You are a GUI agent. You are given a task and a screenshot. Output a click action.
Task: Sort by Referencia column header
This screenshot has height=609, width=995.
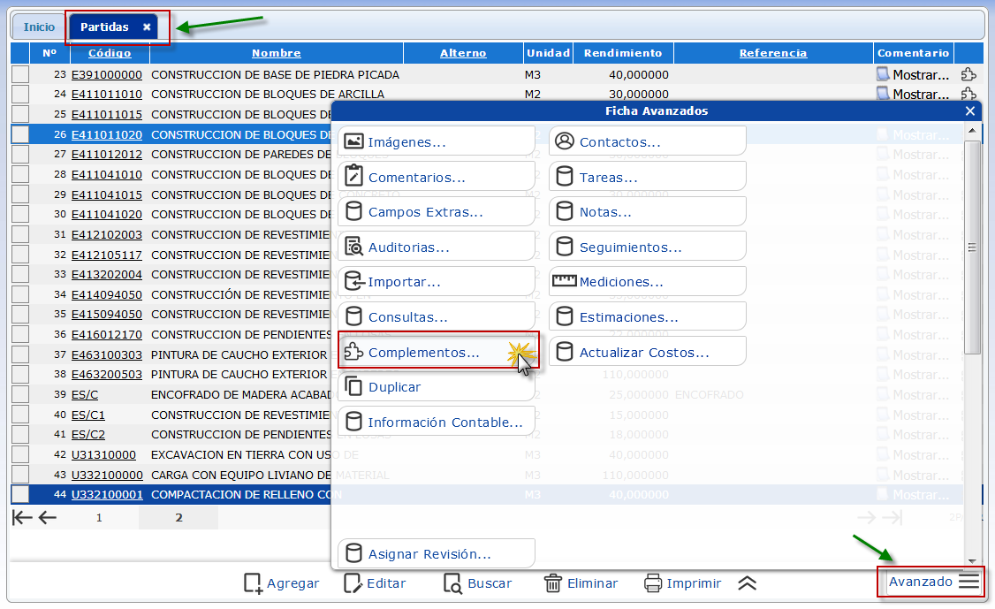coord(773,53)
